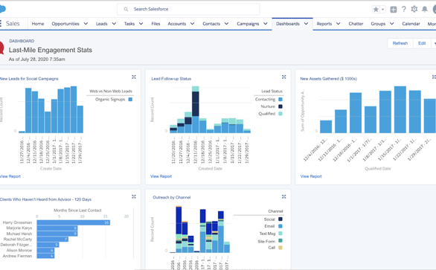Viewport: 436px width, 270px height.
Task: Expand Clients Who Haven't Heard chart
Action: [134, 196]
